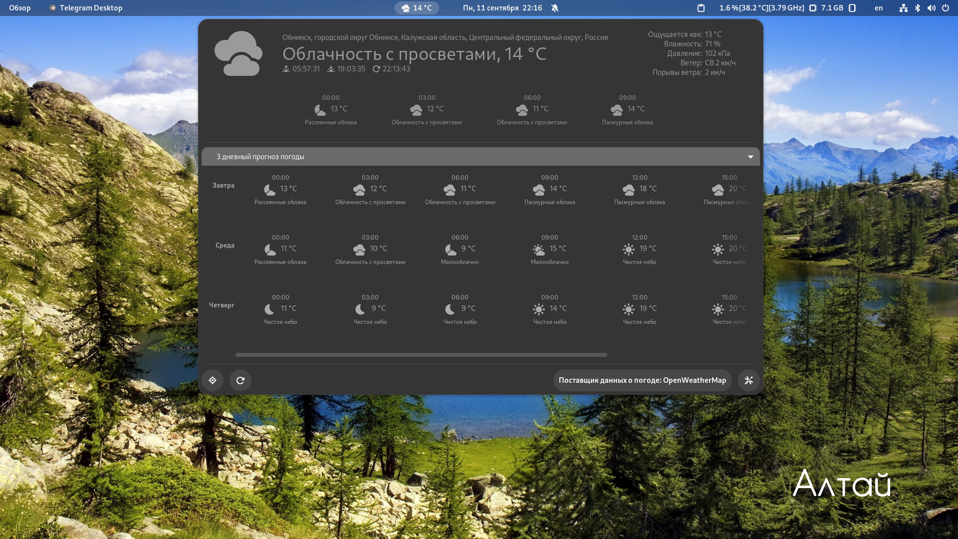Click today's 00:00 forecast weather icon
This screenshot has width=958, height=539.
pos(320,110)
